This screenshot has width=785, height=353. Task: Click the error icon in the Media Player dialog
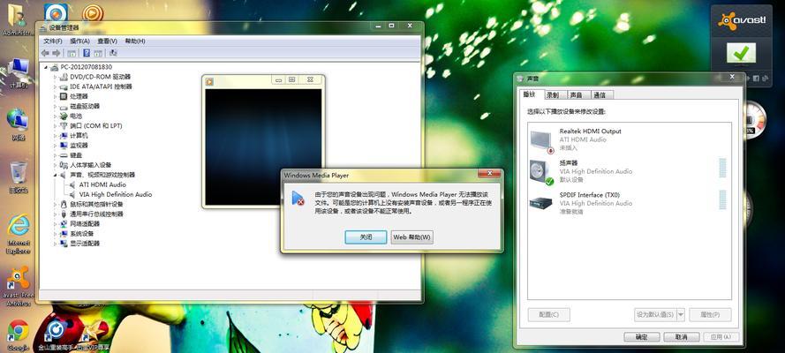pyautogui.click(x=298, y=199)
